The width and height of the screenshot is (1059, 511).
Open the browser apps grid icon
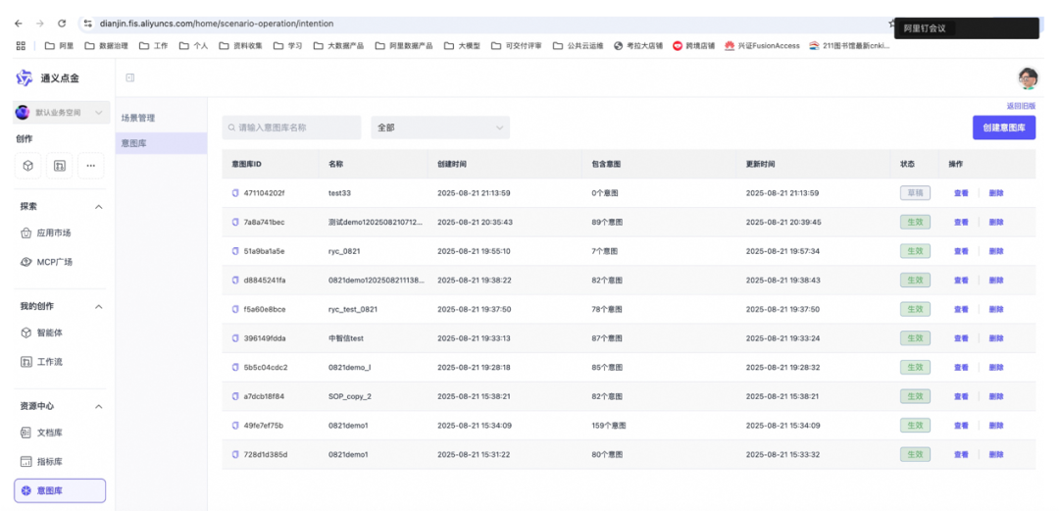coord(21,45)
